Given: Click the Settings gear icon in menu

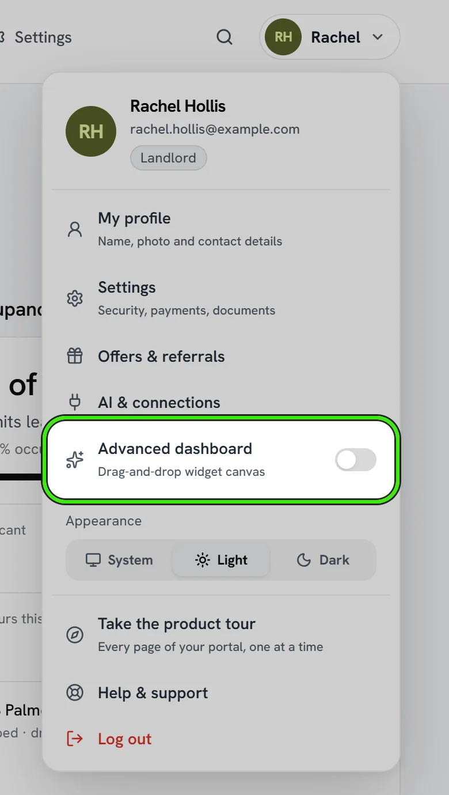Looking at the screenshot, I should 75,299.
